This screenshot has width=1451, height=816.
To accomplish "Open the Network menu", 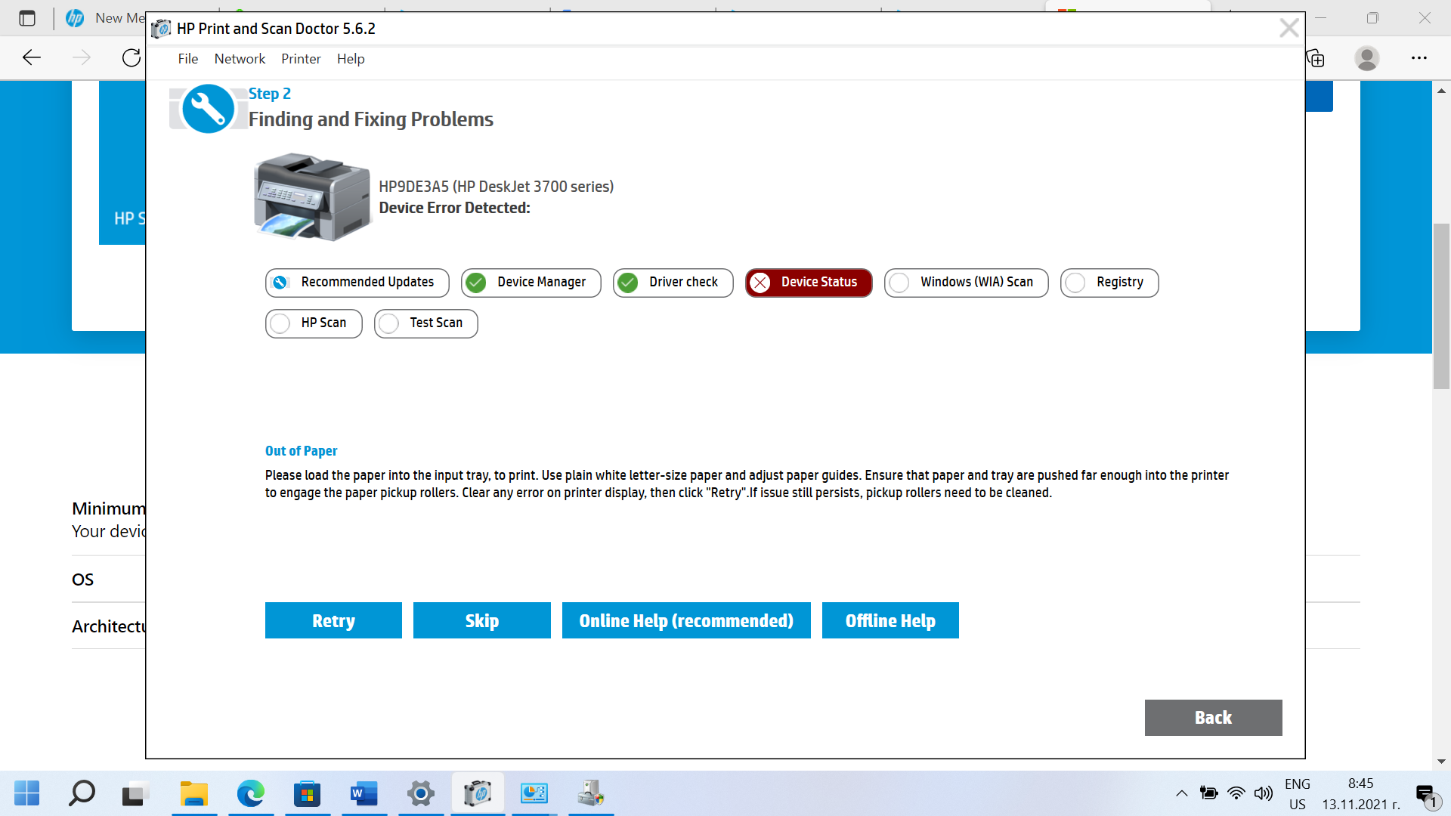I will click(240, 59).
